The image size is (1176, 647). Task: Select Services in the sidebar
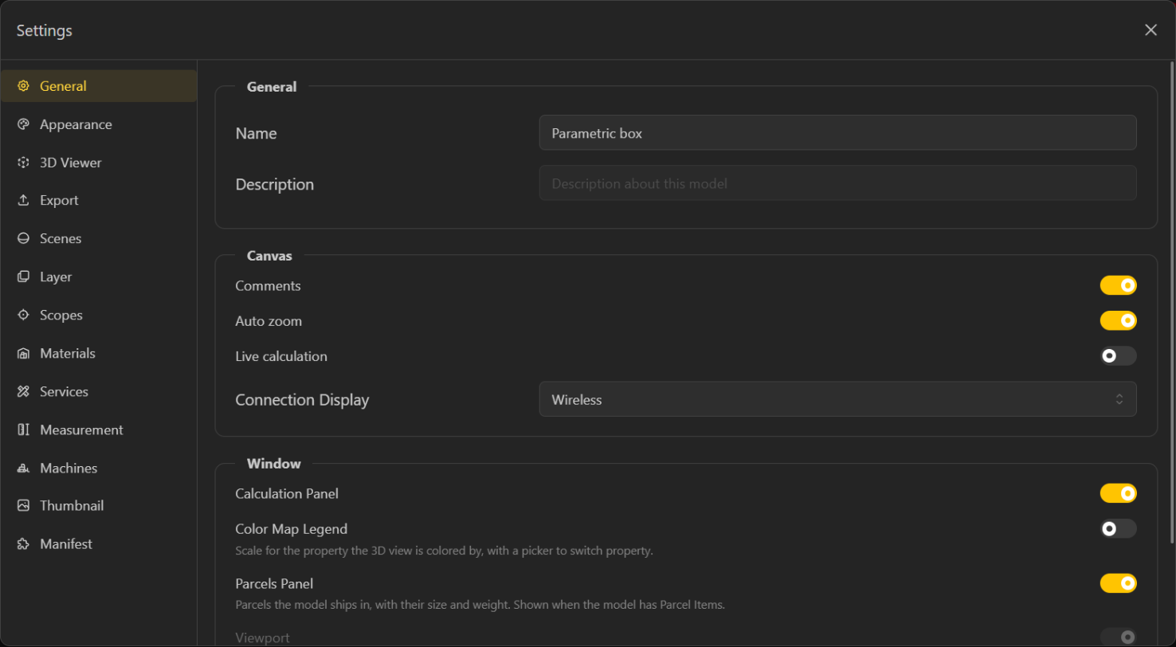click(99, 392)
